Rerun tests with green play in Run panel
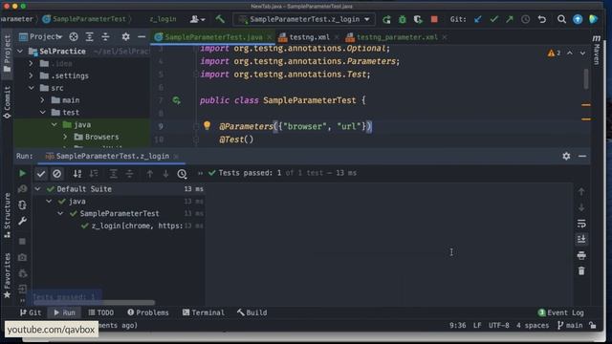The width and height of the screenshot is (612, 344). [x=22, y=173]
